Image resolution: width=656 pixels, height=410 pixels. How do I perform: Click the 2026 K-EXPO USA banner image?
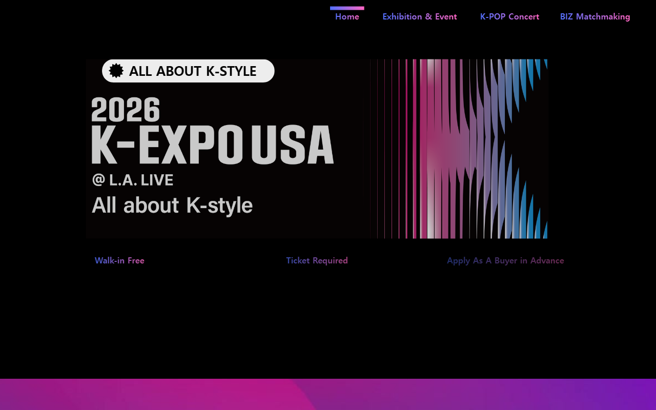(x=317, y=149)
